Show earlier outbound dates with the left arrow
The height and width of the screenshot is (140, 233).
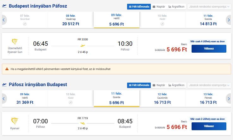point(4,20)
